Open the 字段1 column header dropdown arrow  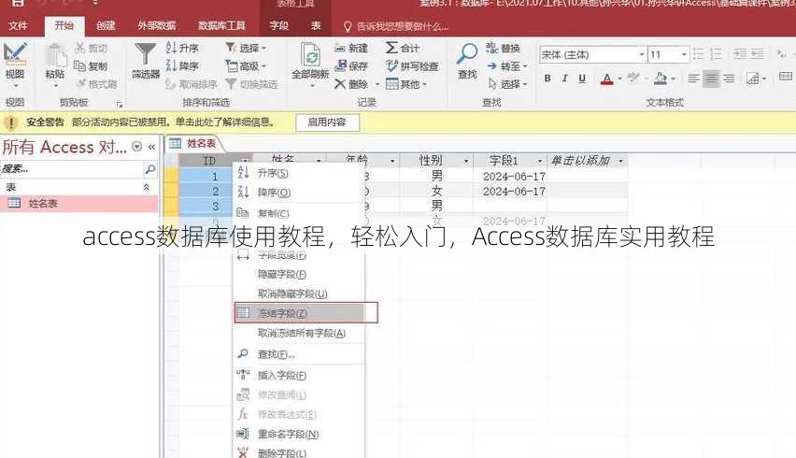click(x=540, y=161)
